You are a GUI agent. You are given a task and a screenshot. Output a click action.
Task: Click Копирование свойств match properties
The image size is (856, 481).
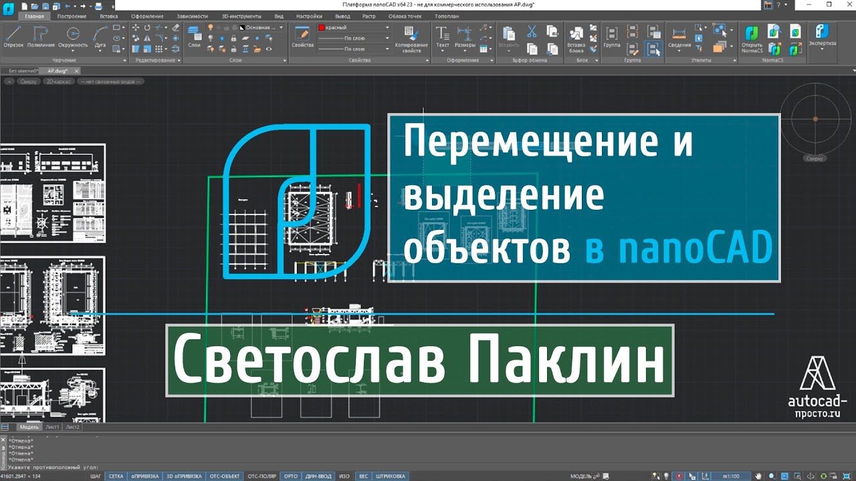(412, 40)
